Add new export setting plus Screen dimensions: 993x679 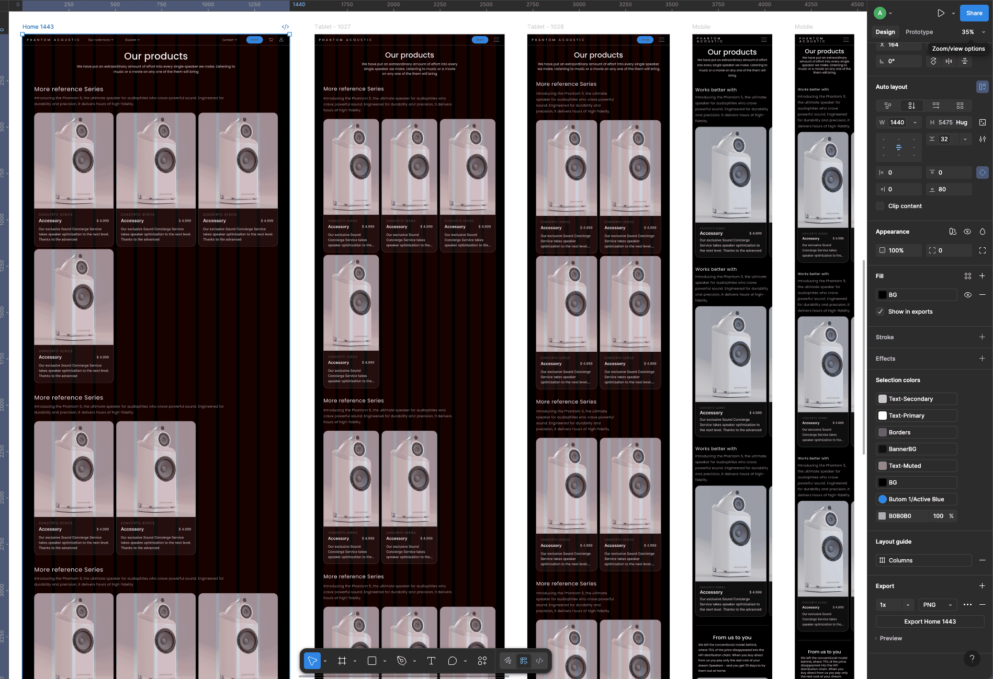point(982,586)
